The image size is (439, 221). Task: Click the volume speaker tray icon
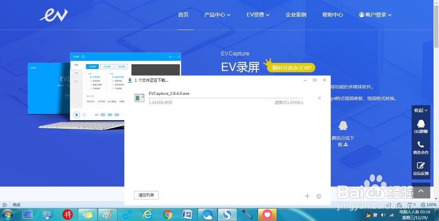[383, 215]
